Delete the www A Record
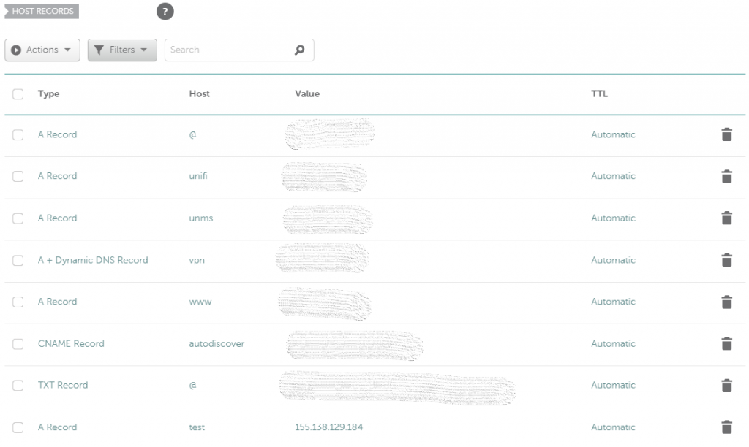Image resolution: width=749 pixels, height=447 pixels. pyautogui.click(x=726, y=302)
